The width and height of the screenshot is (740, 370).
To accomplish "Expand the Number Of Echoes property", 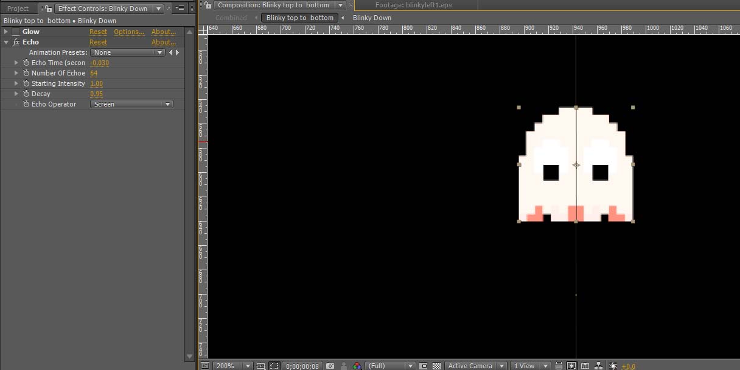I will point(17,73).
